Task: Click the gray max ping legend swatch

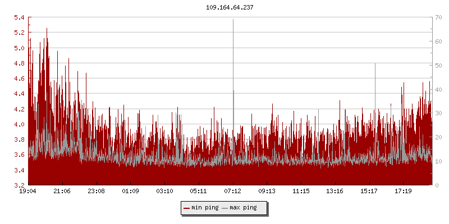Action: point(225,208)
